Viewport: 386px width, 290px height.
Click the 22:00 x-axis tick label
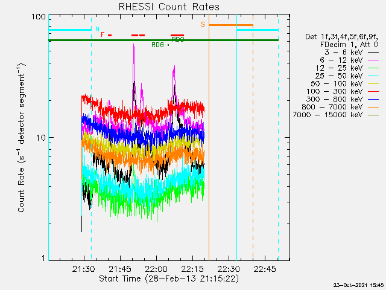point(156,269)
